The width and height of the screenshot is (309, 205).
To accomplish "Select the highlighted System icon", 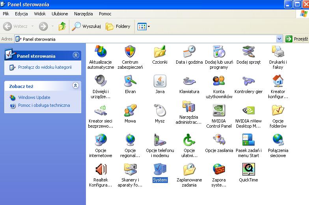I will [x=160, y=169].
